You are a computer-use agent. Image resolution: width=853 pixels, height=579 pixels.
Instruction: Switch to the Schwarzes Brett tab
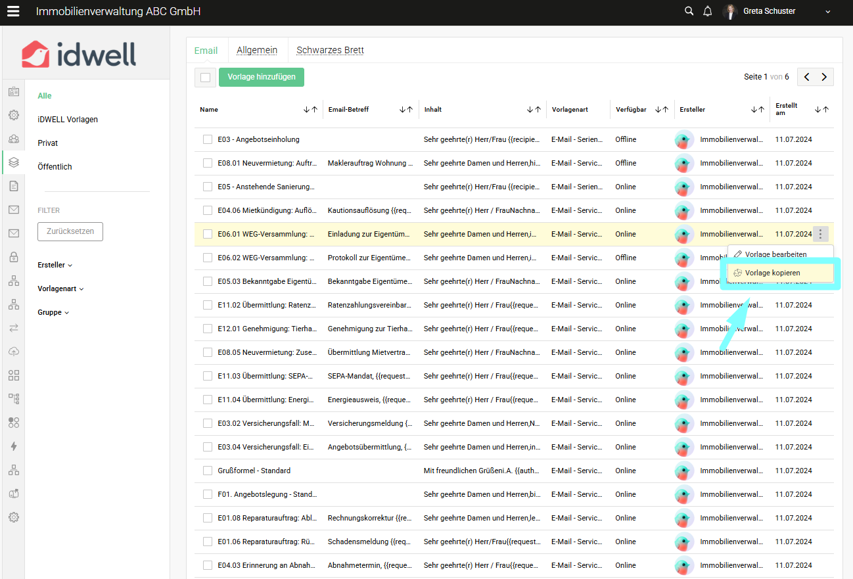pos(330,51)
